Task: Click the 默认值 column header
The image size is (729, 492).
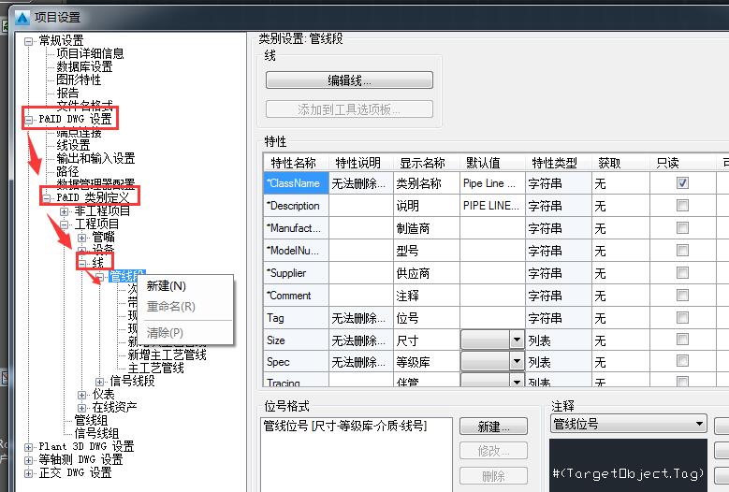Action: point(493,163)
